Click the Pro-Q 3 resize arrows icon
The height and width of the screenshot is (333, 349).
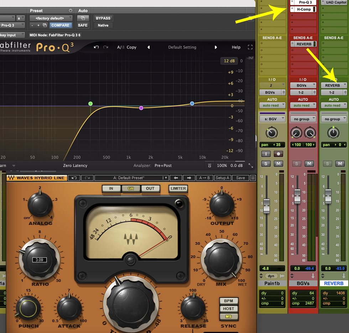(251, 165)
